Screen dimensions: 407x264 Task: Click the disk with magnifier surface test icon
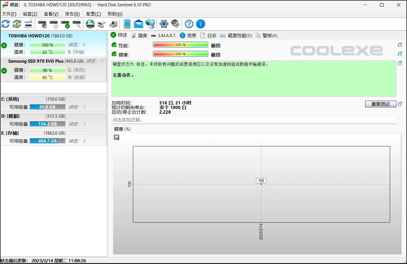77,24
